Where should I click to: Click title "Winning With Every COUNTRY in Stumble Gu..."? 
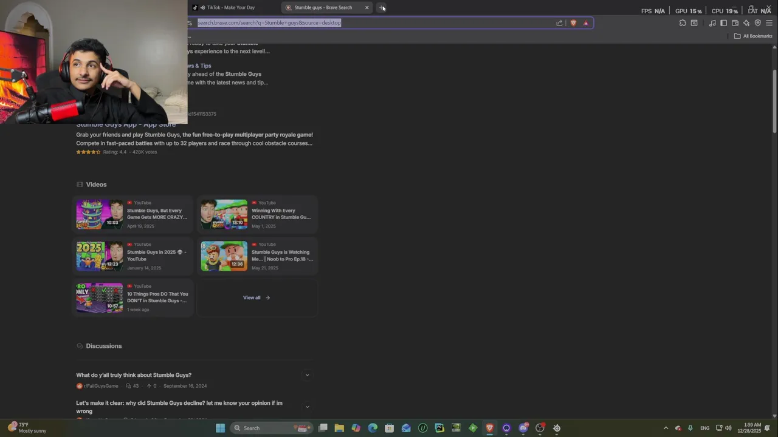pos(281,214)
